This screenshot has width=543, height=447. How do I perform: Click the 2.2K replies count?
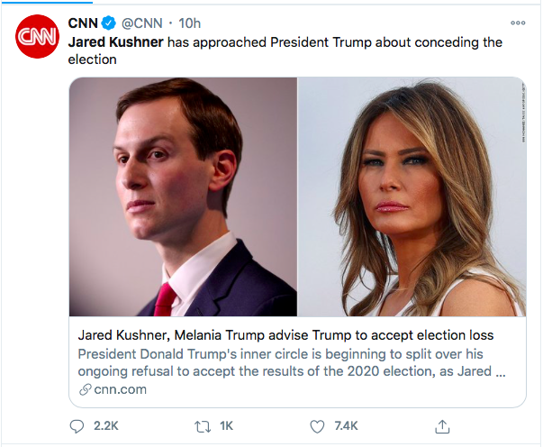coord(106,425)
